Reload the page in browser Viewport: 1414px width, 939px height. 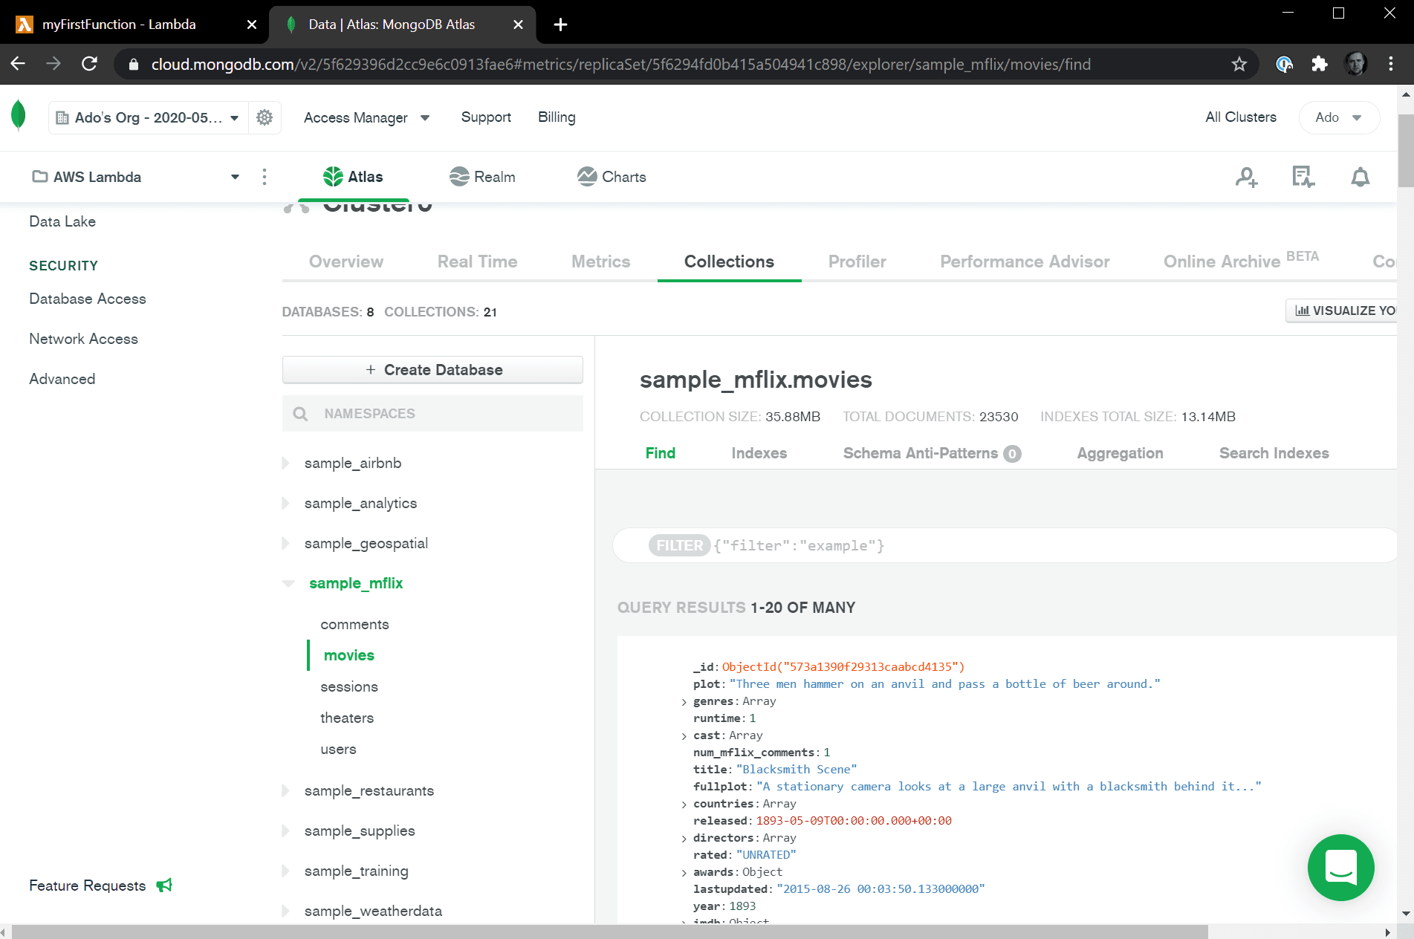[90, 65]
